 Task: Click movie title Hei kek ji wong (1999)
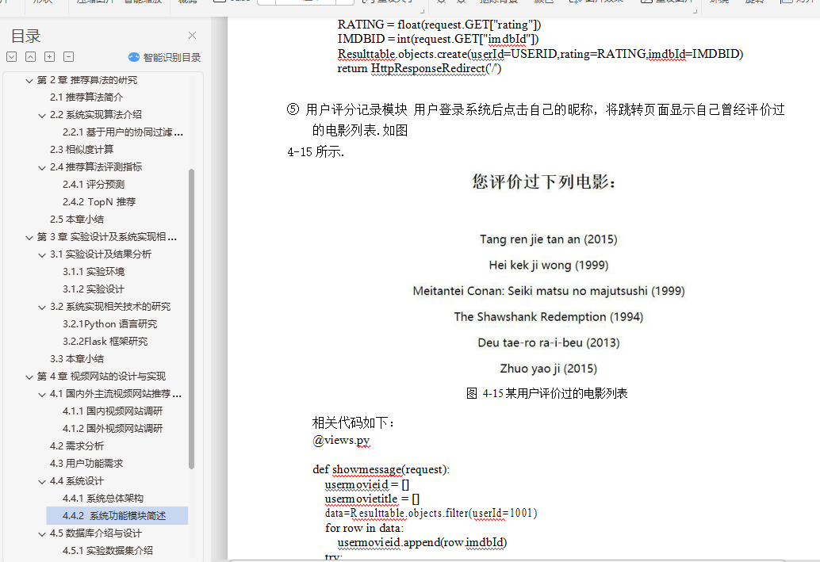(x=549, y=265)
